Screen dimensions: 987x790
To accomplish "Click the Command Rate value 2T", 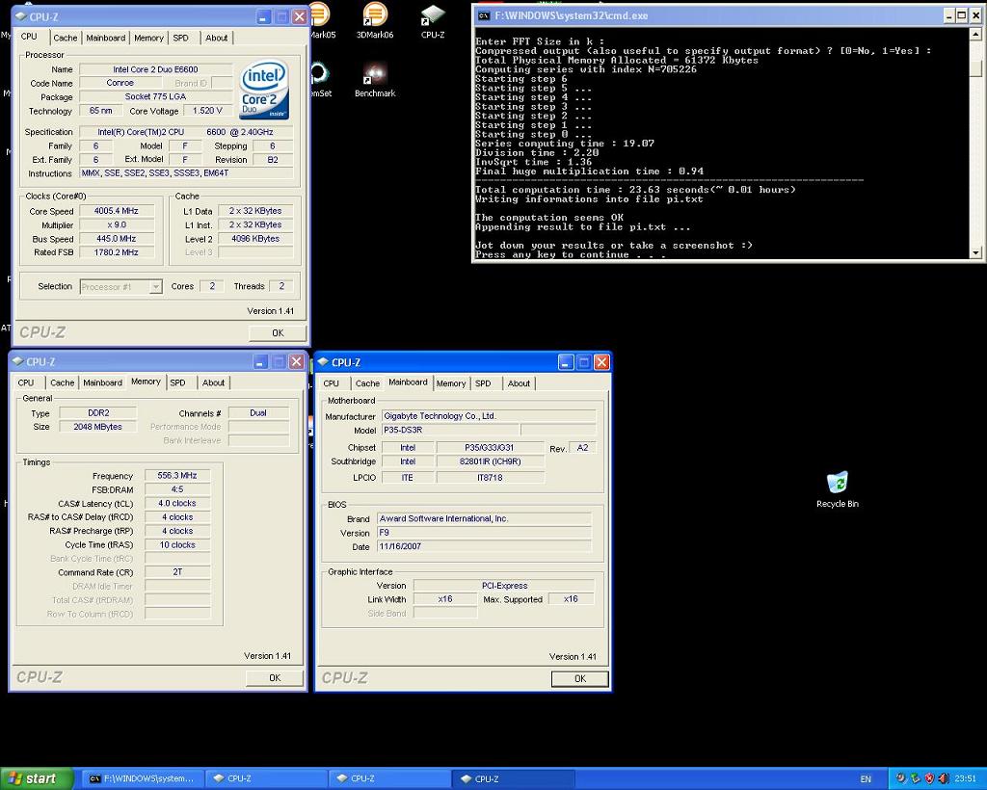I will coord(177,571).
